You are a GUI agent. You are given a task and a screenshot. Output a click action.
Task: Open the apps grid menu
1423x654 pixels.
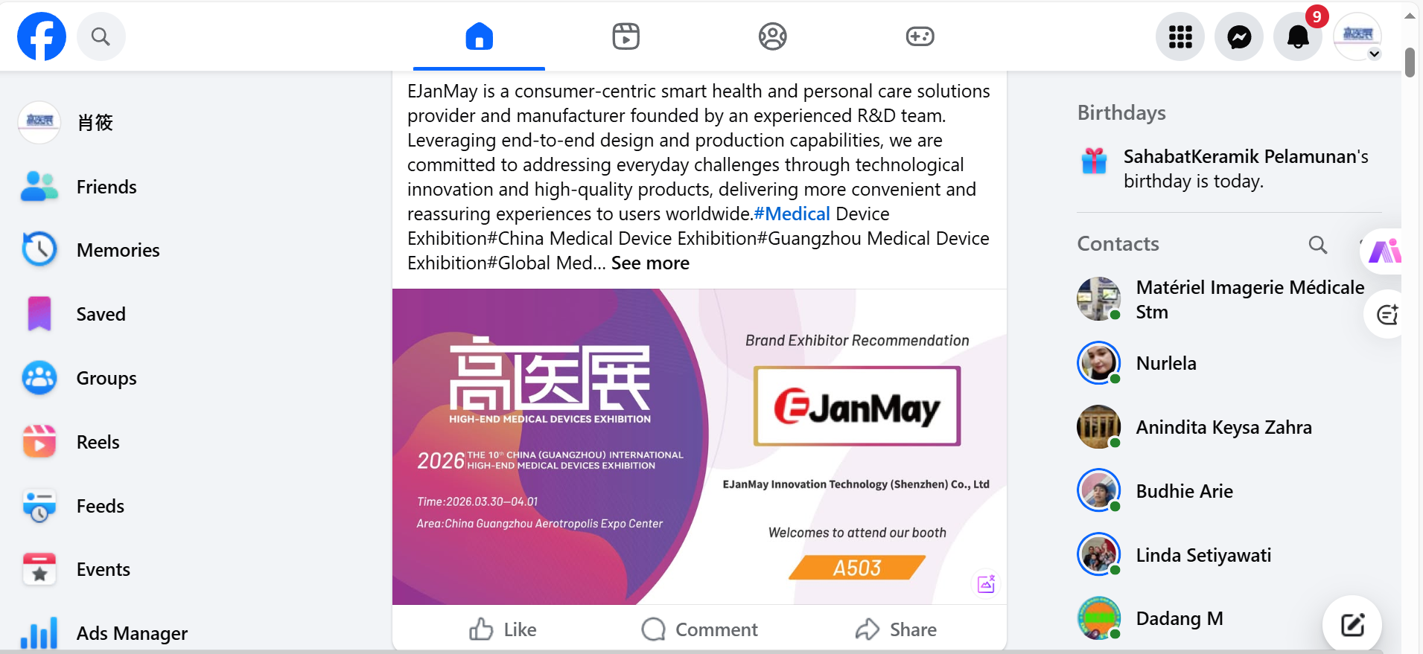1180,36
